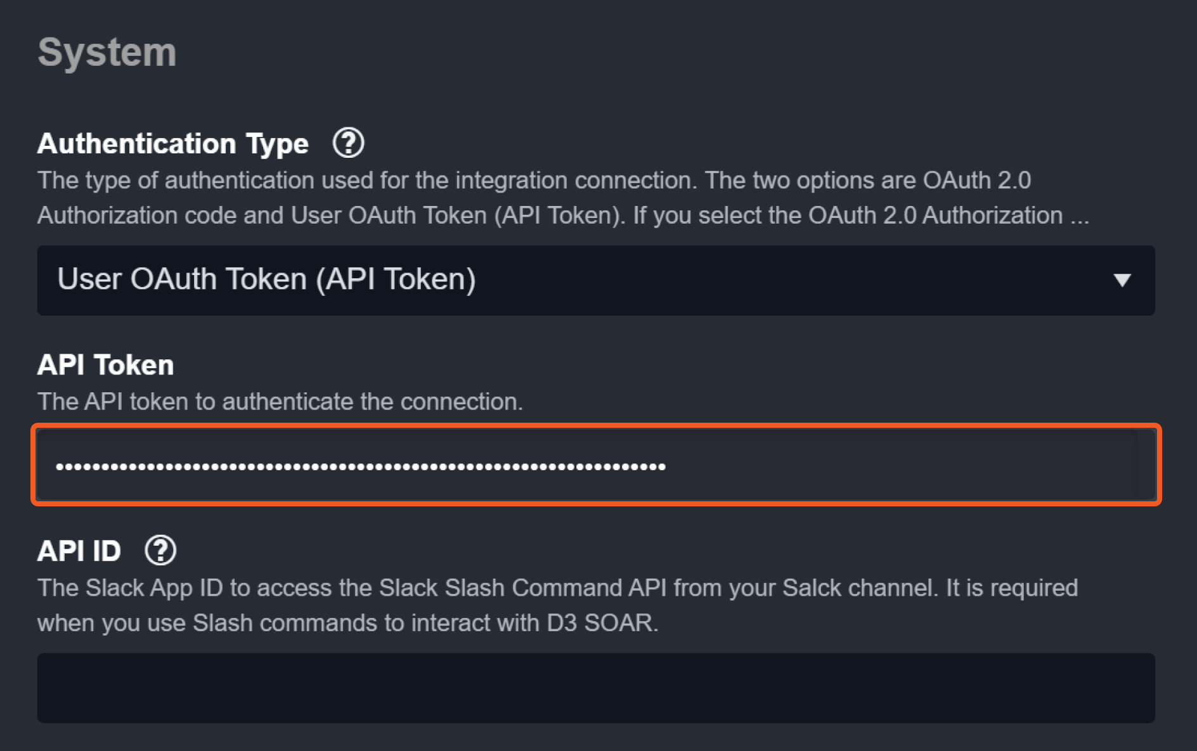Click the Authentication Type help icon

point(348,143)
